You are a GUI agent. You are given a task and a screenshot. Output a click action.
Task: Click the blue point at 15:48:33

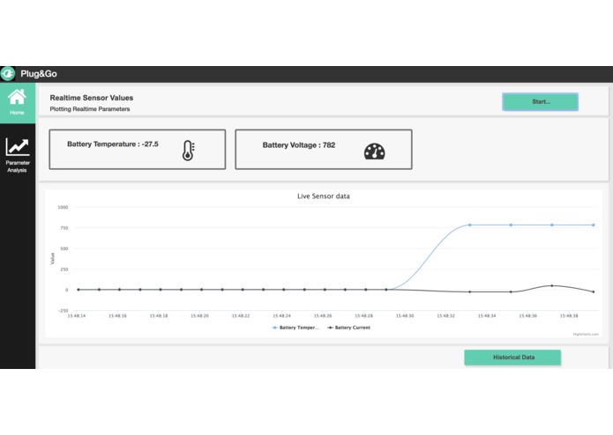[470, 225]
